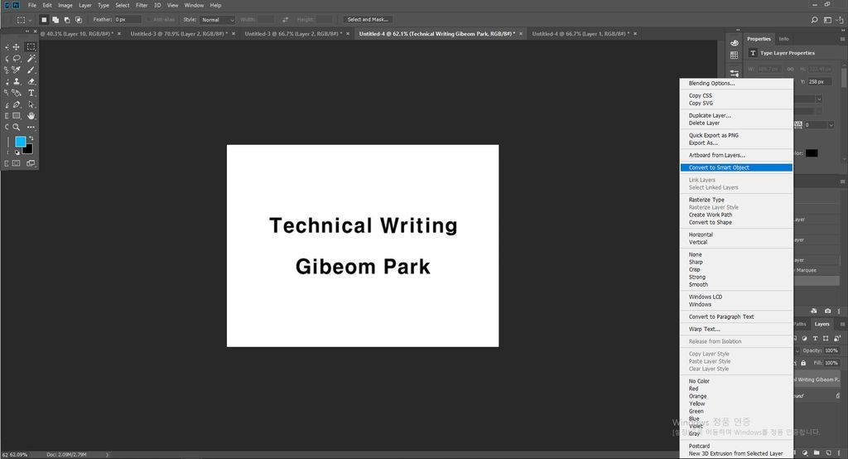Viewport: 848px width, 459px height.
Task: Click black text Color swatch in Properties
Action: 812,153
